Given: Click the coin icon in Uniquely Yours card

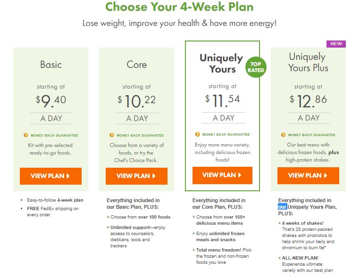Looking at the screenshot, I should (x=197, y=134).
